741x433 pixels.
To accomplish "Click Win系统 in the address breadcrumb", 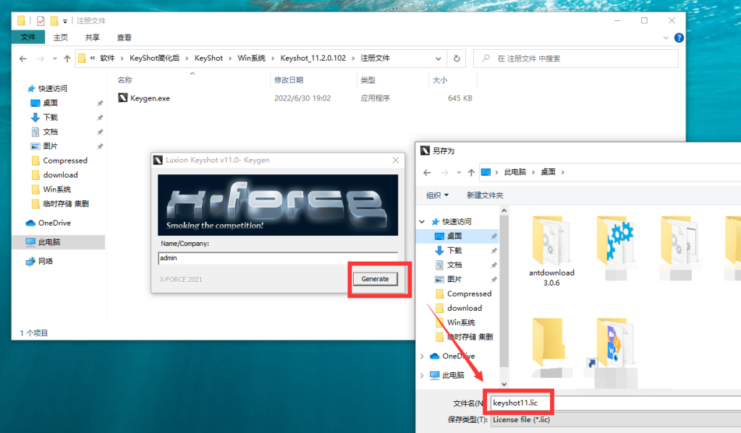I will click(x=251, y=58).
